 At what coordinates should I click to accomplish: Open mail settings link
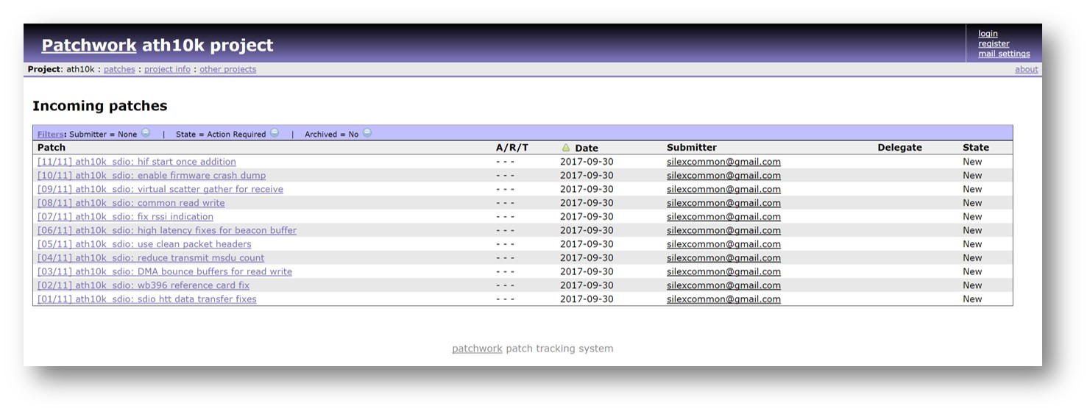click(x=1004, y=54)
